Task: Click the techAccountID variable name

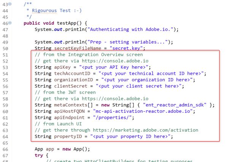Action: [x=72, y=74]
